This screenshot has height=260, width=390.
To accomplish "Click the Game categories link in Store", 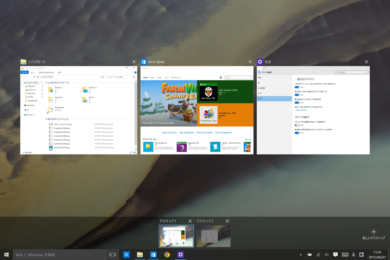I will pyautogui.click(x=224, y=133).
